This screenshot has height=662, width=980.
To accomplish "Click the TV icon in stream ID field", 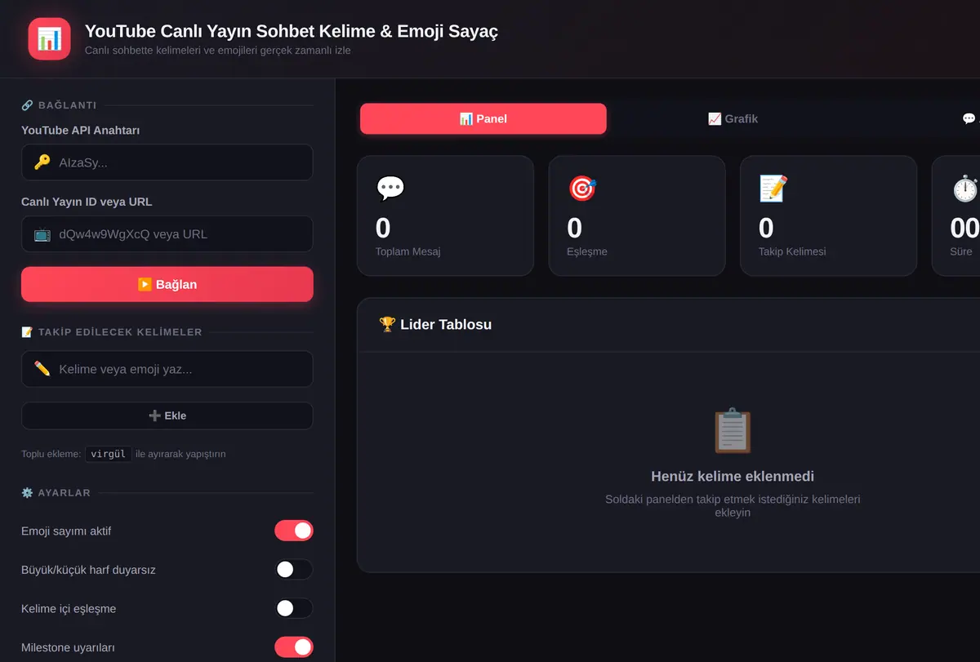I will click(x=42, y=234).
